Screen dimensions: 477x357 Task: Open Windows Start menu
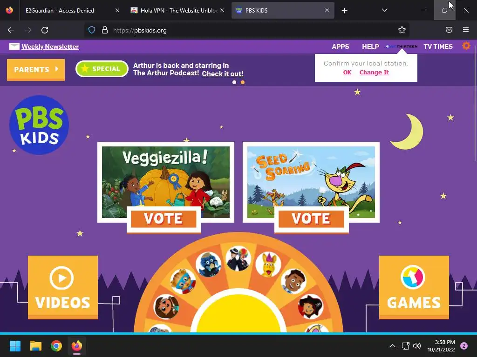tap(15, 346)
